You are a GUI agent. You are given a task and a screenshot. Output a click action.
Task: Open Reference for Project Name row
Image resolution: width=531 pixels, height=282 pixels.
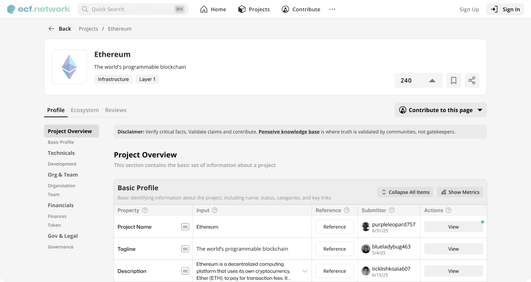335,227
